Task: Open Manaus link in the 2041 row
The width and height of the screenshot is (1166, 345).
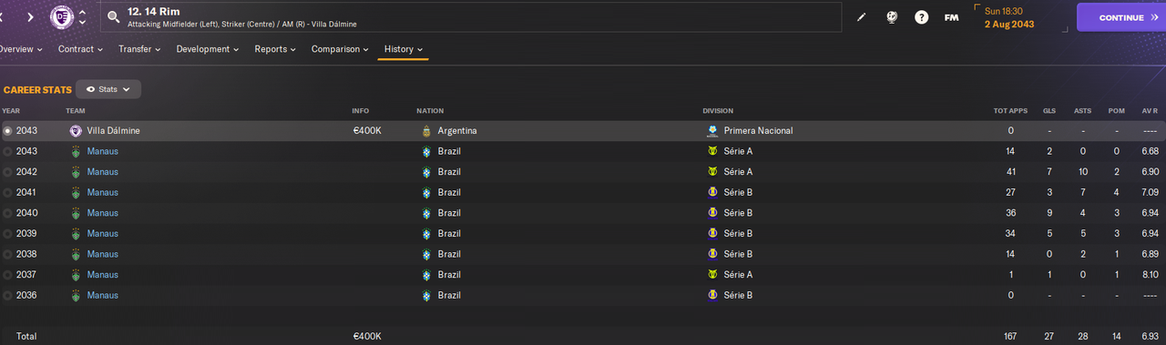Action: pos(102,193)
